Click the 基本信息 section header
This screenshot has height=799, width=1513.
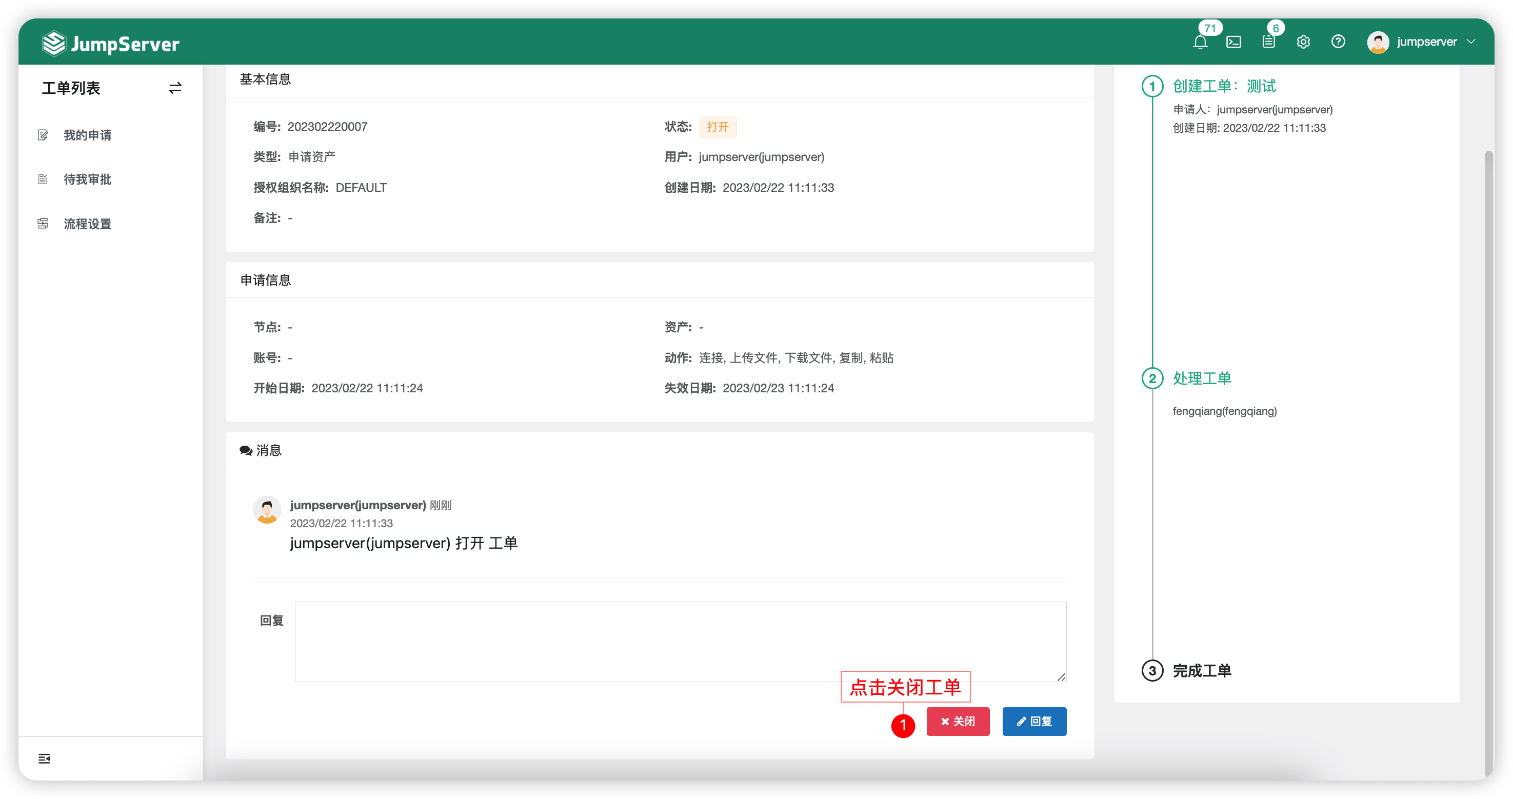click(265, 79)
